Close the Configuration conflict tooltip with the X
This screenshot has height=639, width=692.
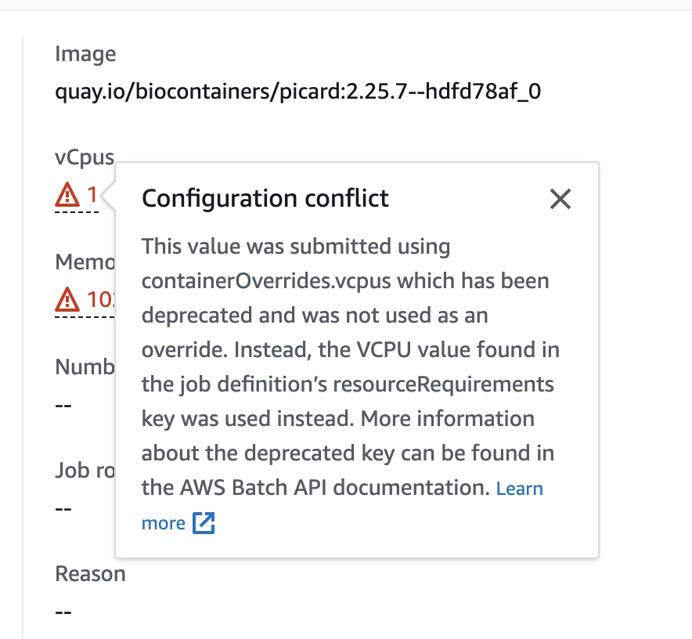click(x=560, y=199)
